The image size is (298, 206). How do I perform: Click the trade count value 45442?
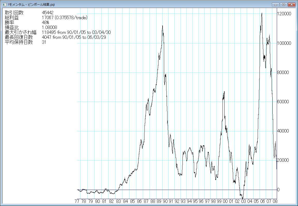click(48, 13)
